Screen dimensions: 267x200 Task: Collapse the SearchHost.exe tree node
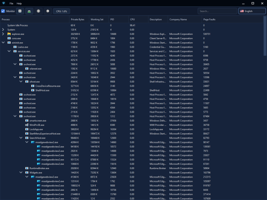click(x=21, y=138)
